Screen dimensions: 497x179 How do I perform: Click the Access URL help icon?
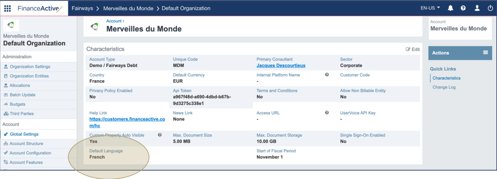click(x=327, y=113)
